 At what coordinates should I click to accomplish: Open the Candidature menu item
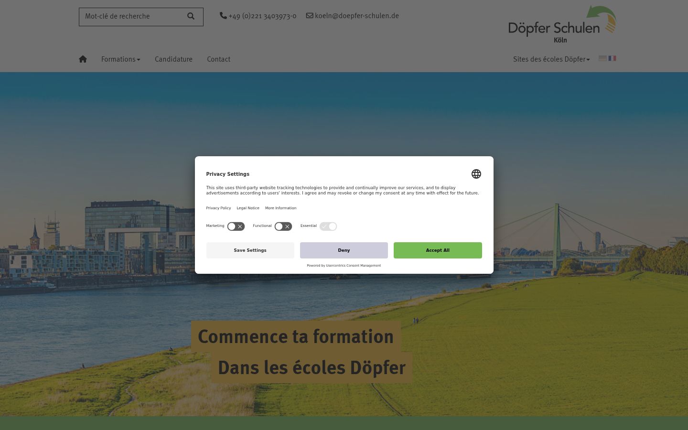pos(173,59)
